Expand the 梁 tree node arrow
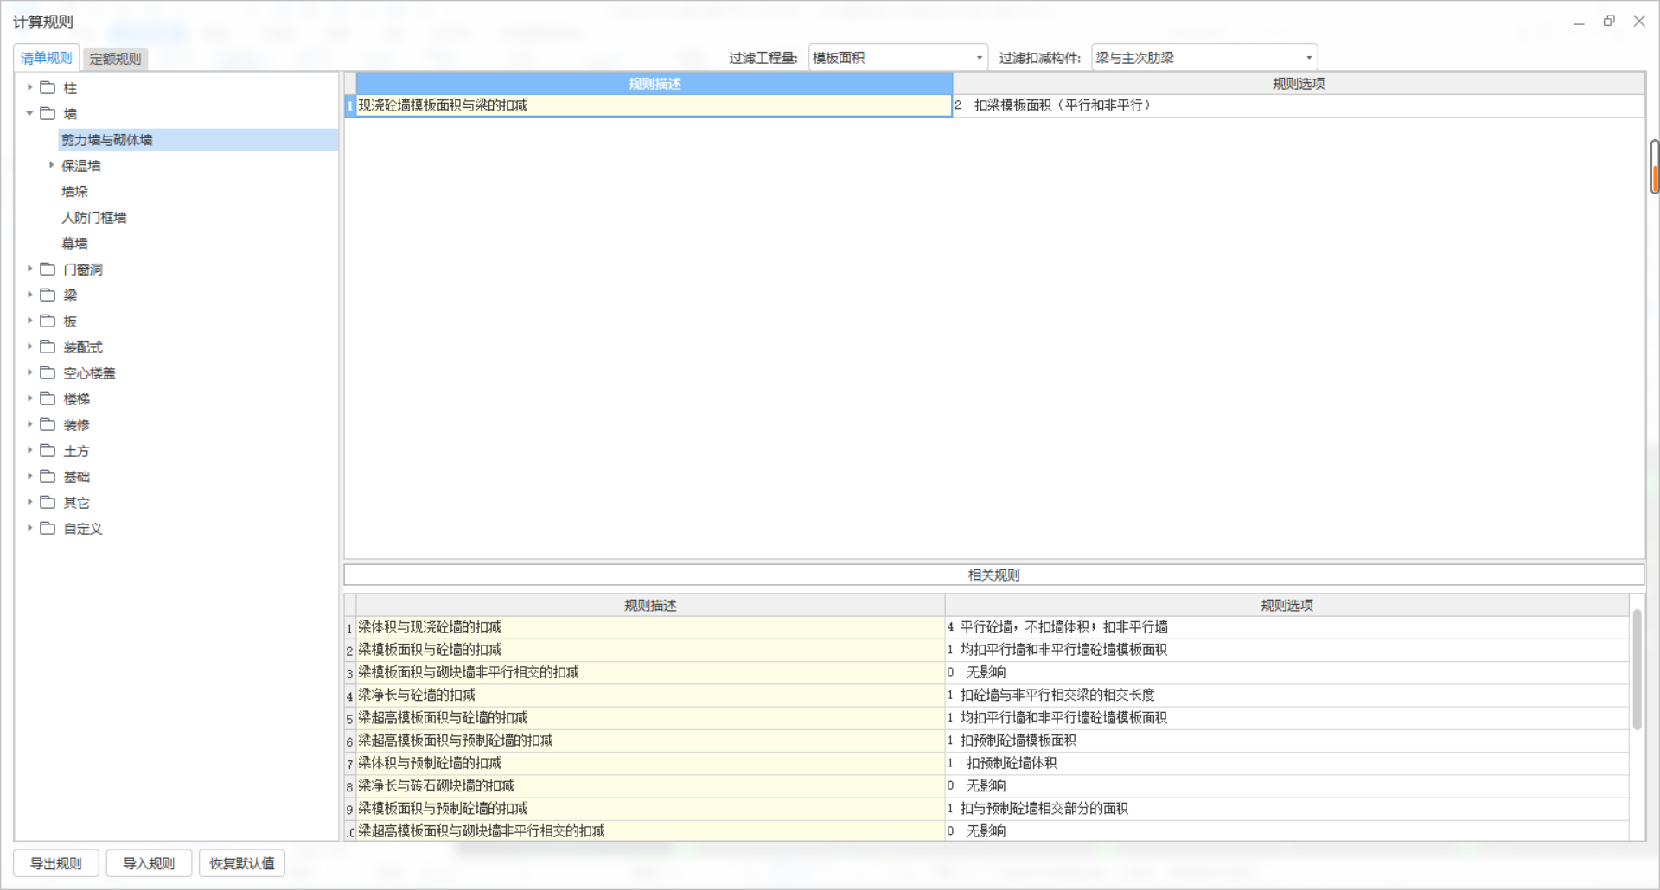Screen dimensions: 1660x890 pyautogui.click(x=29, y=295)
